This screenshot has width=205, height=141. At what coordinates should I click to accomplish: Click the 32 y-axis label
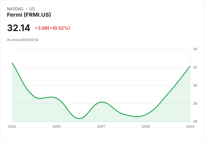click(195, 67)
